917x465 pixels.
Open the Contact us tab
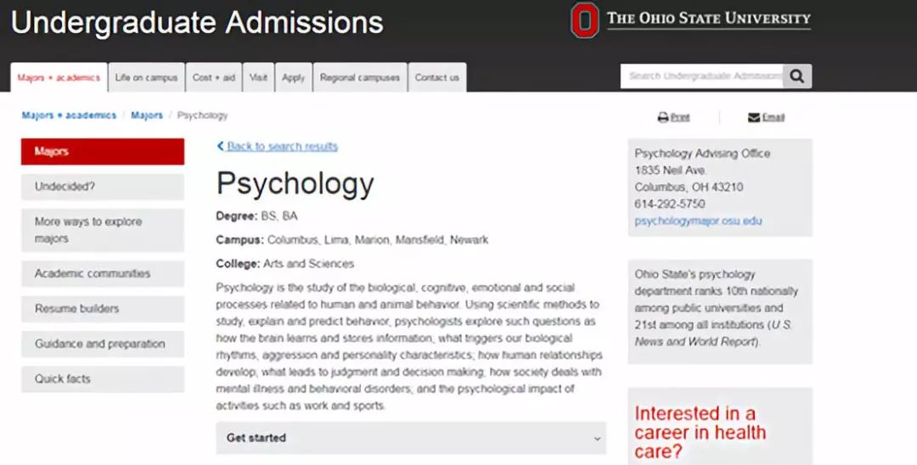click(x=437, y=77)
